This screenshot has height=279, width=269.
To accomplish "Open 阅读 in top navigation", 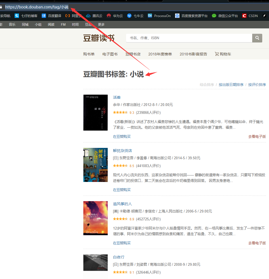I will (51, 24).
